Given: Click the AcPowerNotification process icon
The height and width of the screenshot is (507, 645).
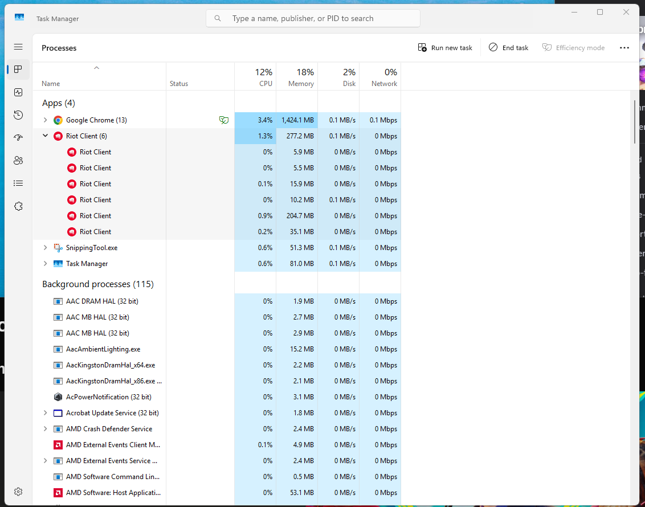Looking at the screenshot, I should [58, 397].
